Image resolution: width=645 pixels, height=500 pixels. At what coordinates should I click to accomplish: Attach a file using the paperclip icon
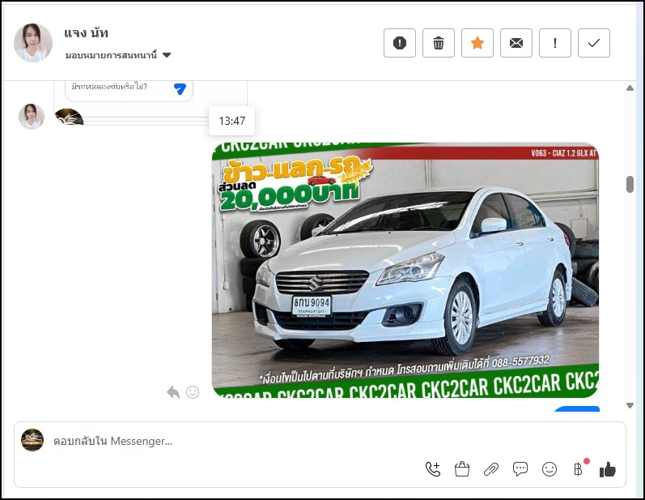coord(490,469)
